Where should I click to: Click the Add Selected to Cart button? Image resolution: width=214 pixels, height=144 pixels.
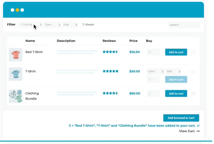(181, 118)
